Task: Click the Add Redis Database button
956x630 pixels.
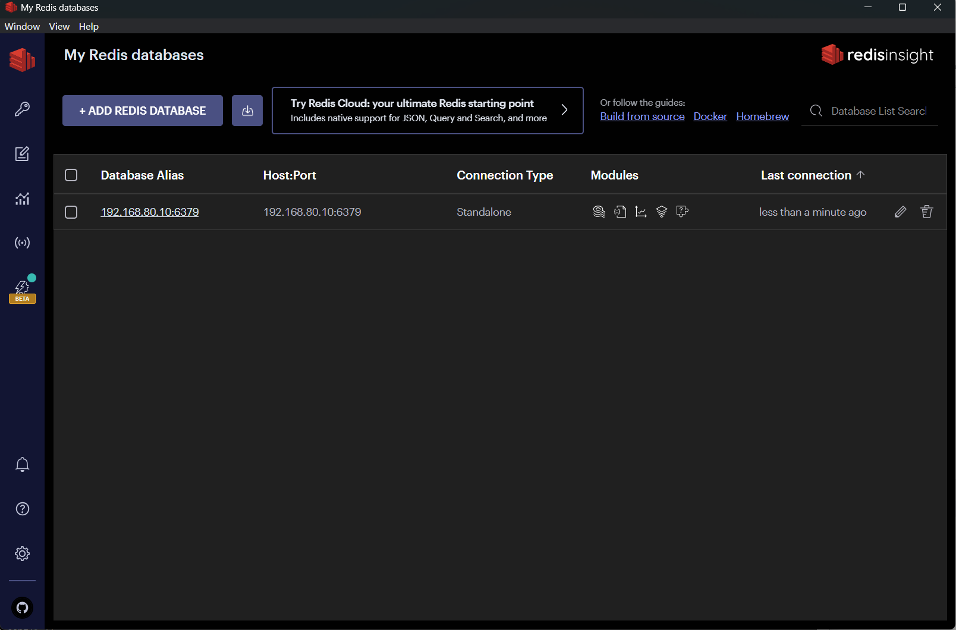Action: (x=143, y=111)
